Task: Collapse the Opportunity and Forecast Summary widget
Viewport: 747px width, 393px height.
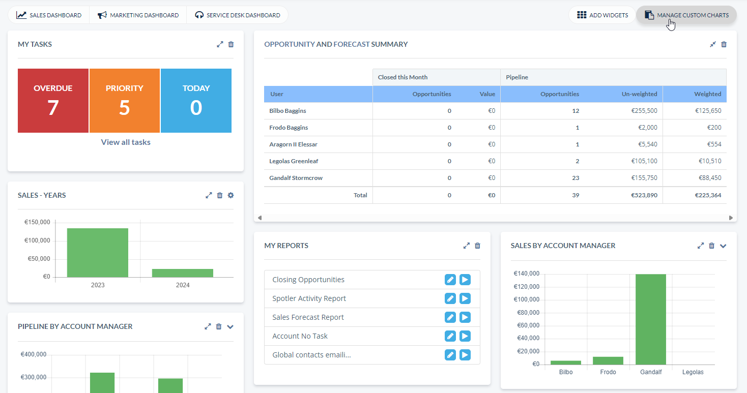Action: pos(713,44)
